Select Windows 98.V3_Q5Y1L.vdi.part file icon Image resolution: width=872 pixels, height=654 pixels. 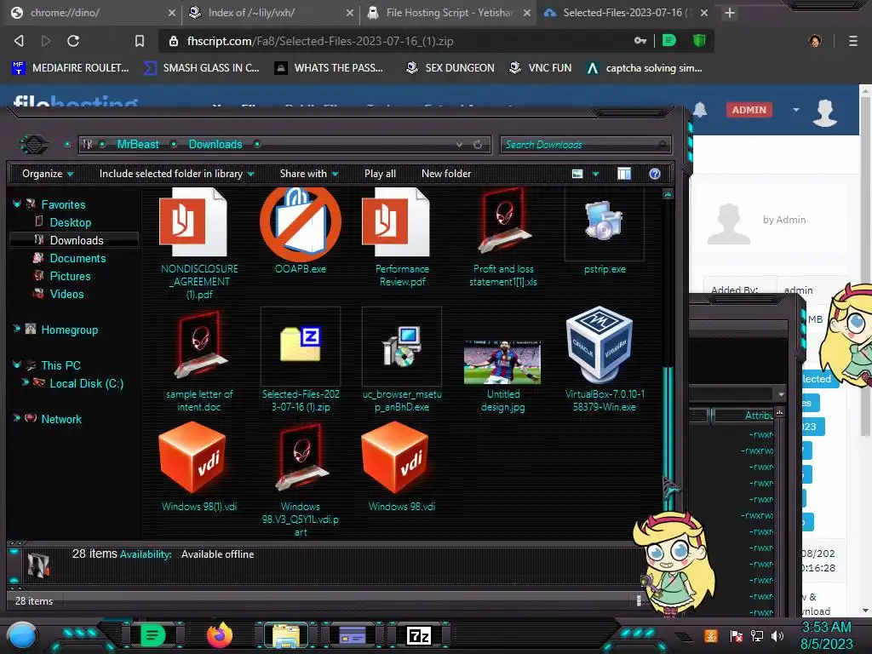tap(302, 457)
